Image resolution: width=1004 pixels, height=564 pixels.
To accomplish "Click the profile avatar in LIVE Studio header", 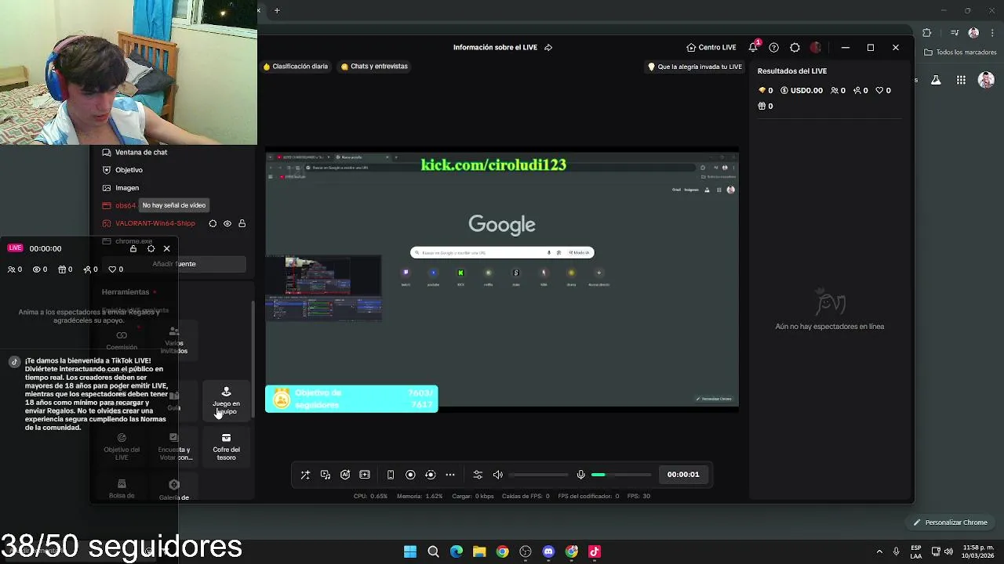I will pos(816,47).
